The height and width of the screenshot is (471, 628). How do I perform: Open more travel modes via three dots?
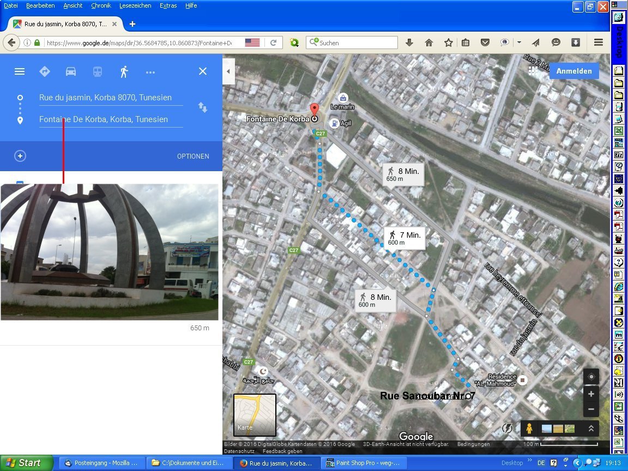pyautogui.click(x=150, y=72)
